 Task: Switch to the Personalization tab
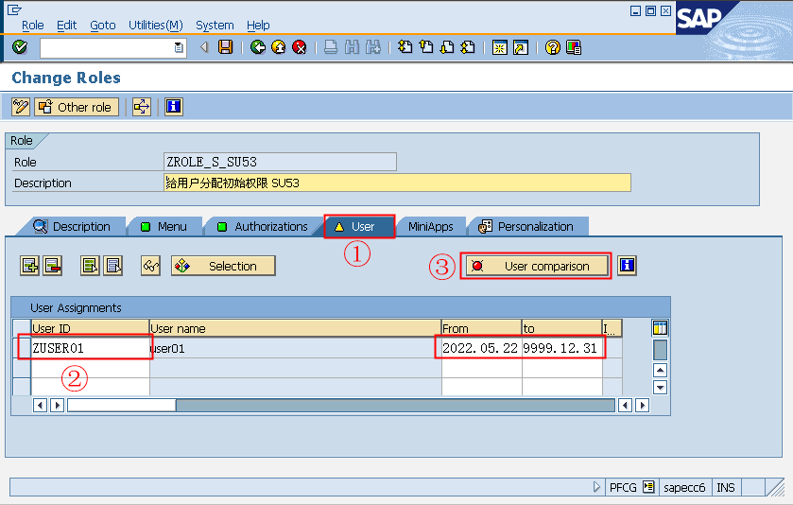pyautogui.click(x=528, y=226)
